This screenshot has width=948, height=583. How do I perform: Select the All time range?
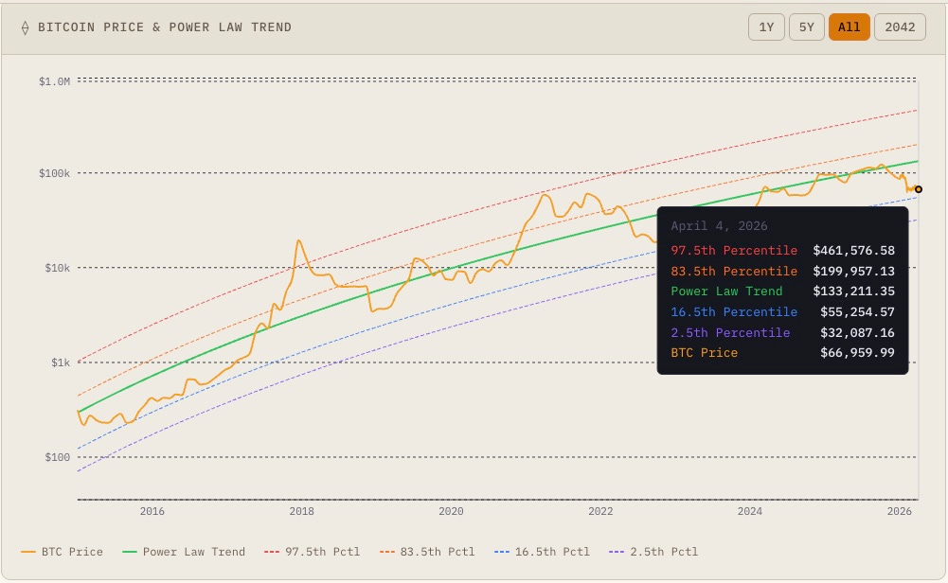coord(849,27)
